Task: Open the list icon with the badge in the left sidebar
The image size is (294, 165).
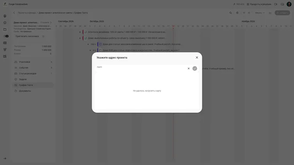Action: (x=6, y=36)
